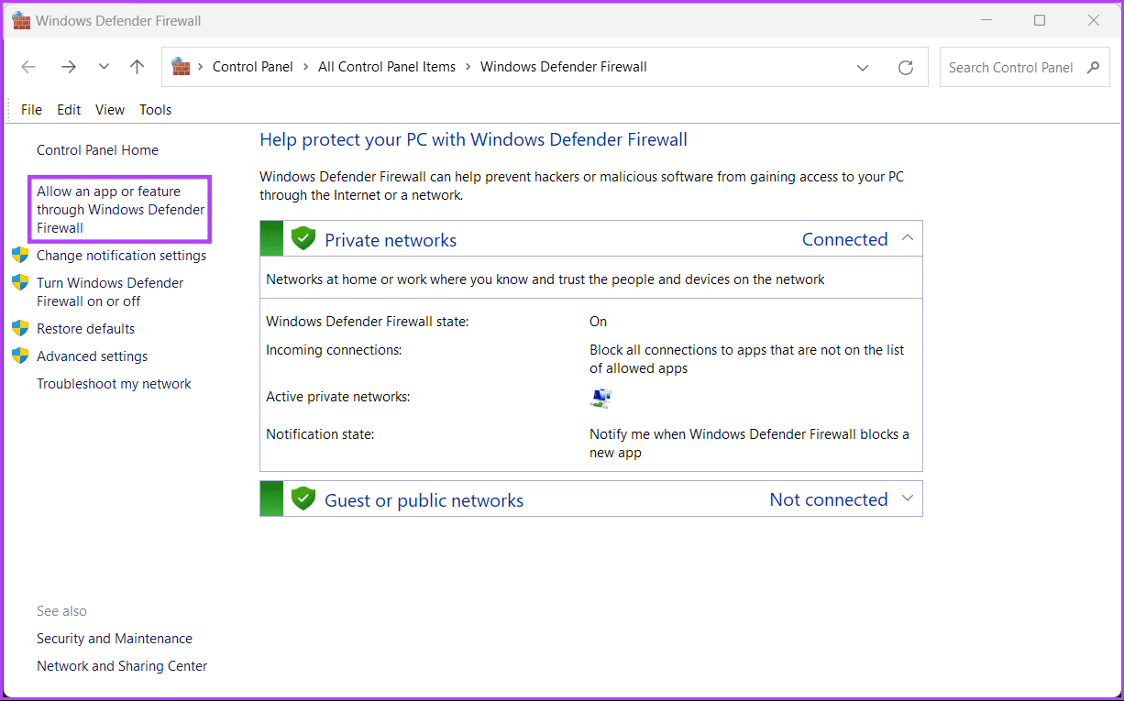Click the Back navigation arrow
Screen dimensions: 1124x701
tap(28, 67)
